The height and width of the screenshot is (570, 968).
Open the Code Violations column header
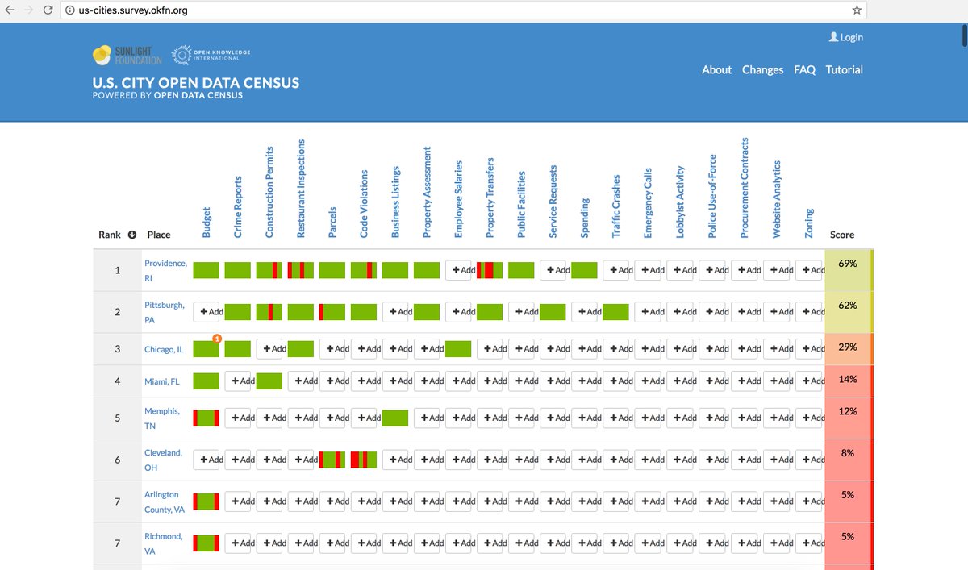364,204
